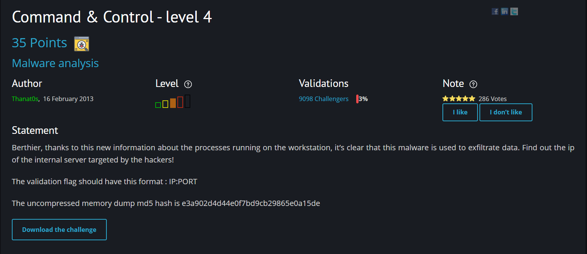587x254 pixels.
Task: Open the Level help question mark
Action: coord(188,84)
